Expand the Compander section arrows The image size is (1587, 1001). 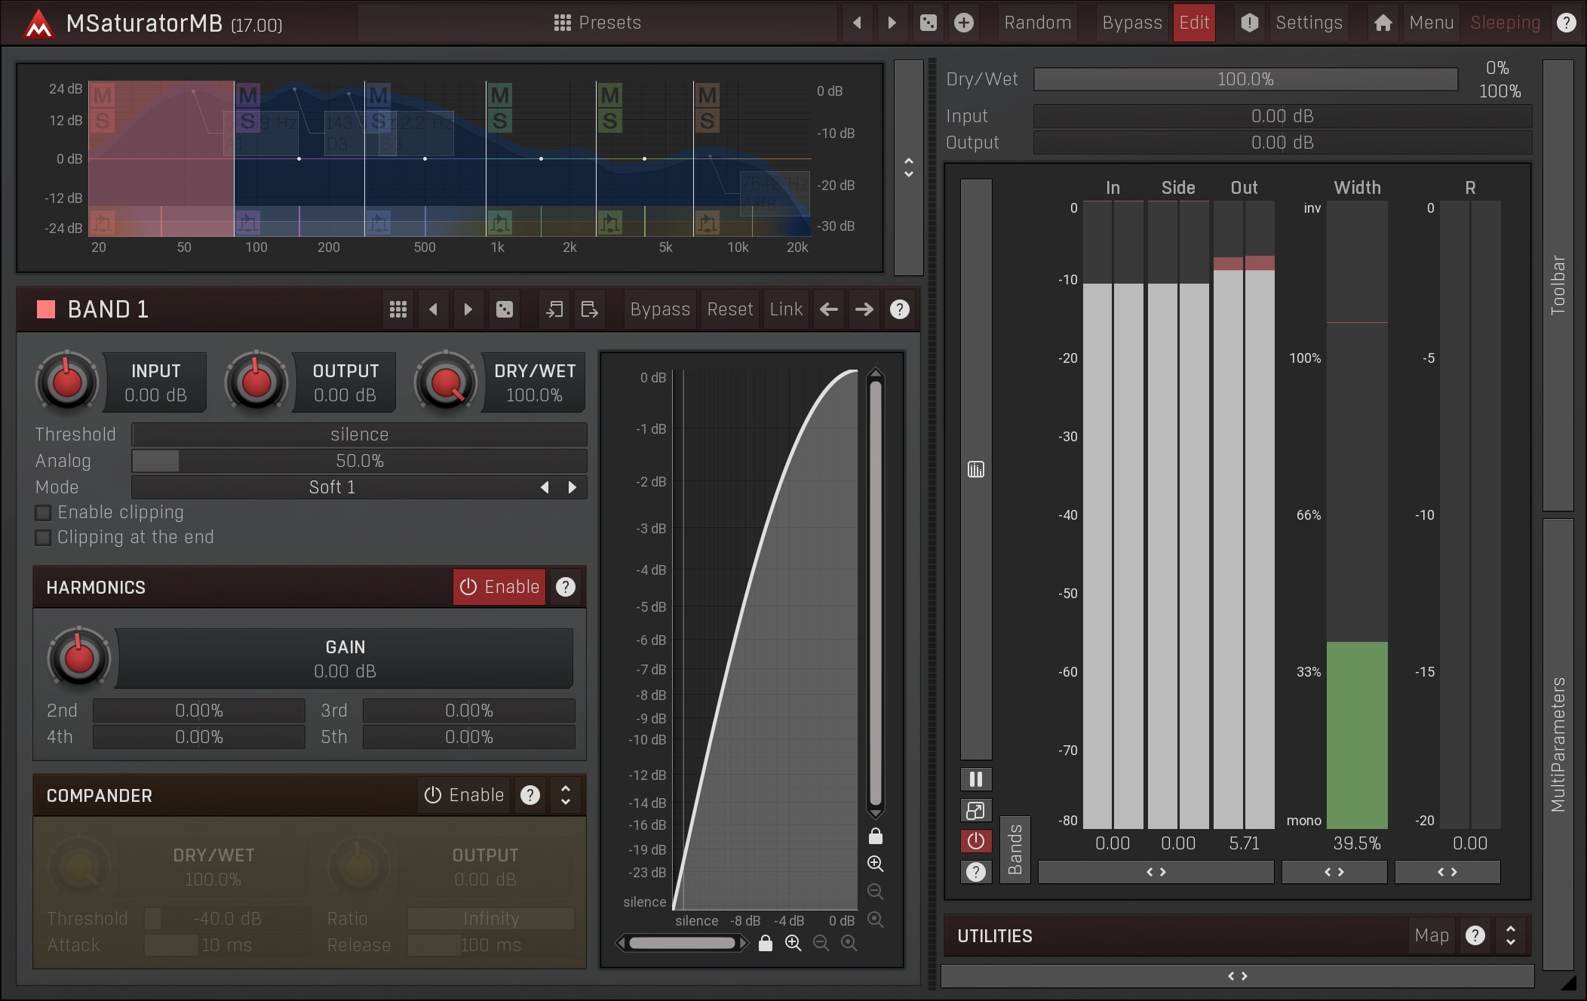tap(566, 795)
